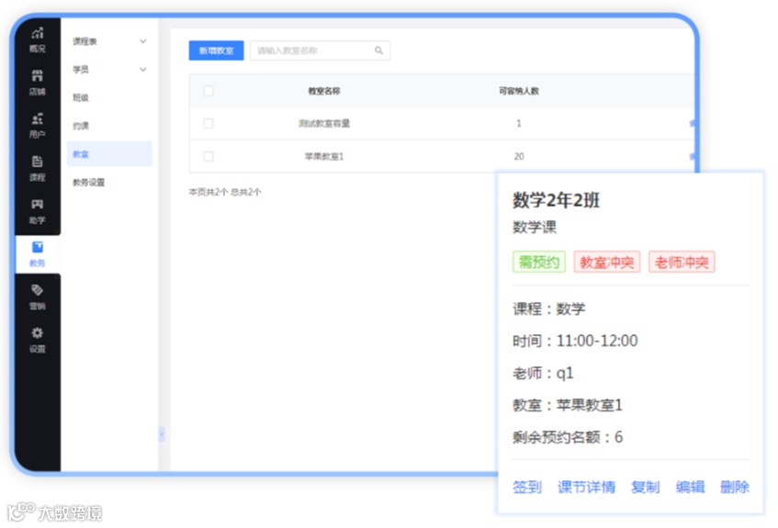Open the 助学 sidebar icon
778x528 pixels.
coord(38,211)
